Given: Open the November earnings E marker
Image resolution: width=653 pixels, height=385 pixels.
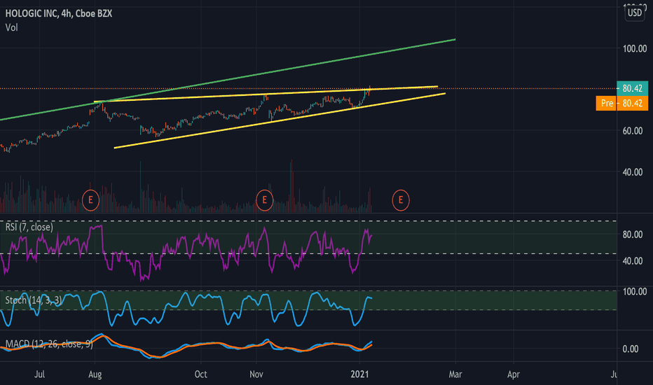Looking at the screenshot, I should coord(264,200).
